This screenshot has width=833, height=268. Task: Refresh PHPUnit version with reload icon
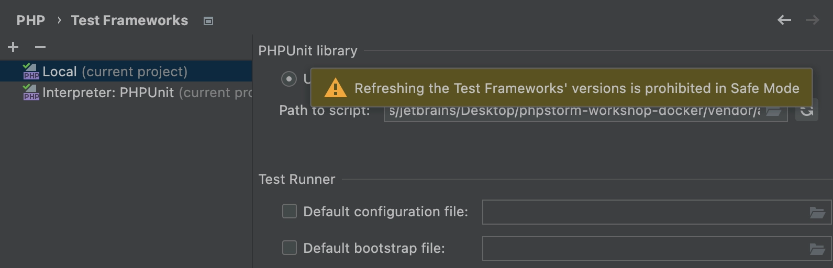point(807,110)
